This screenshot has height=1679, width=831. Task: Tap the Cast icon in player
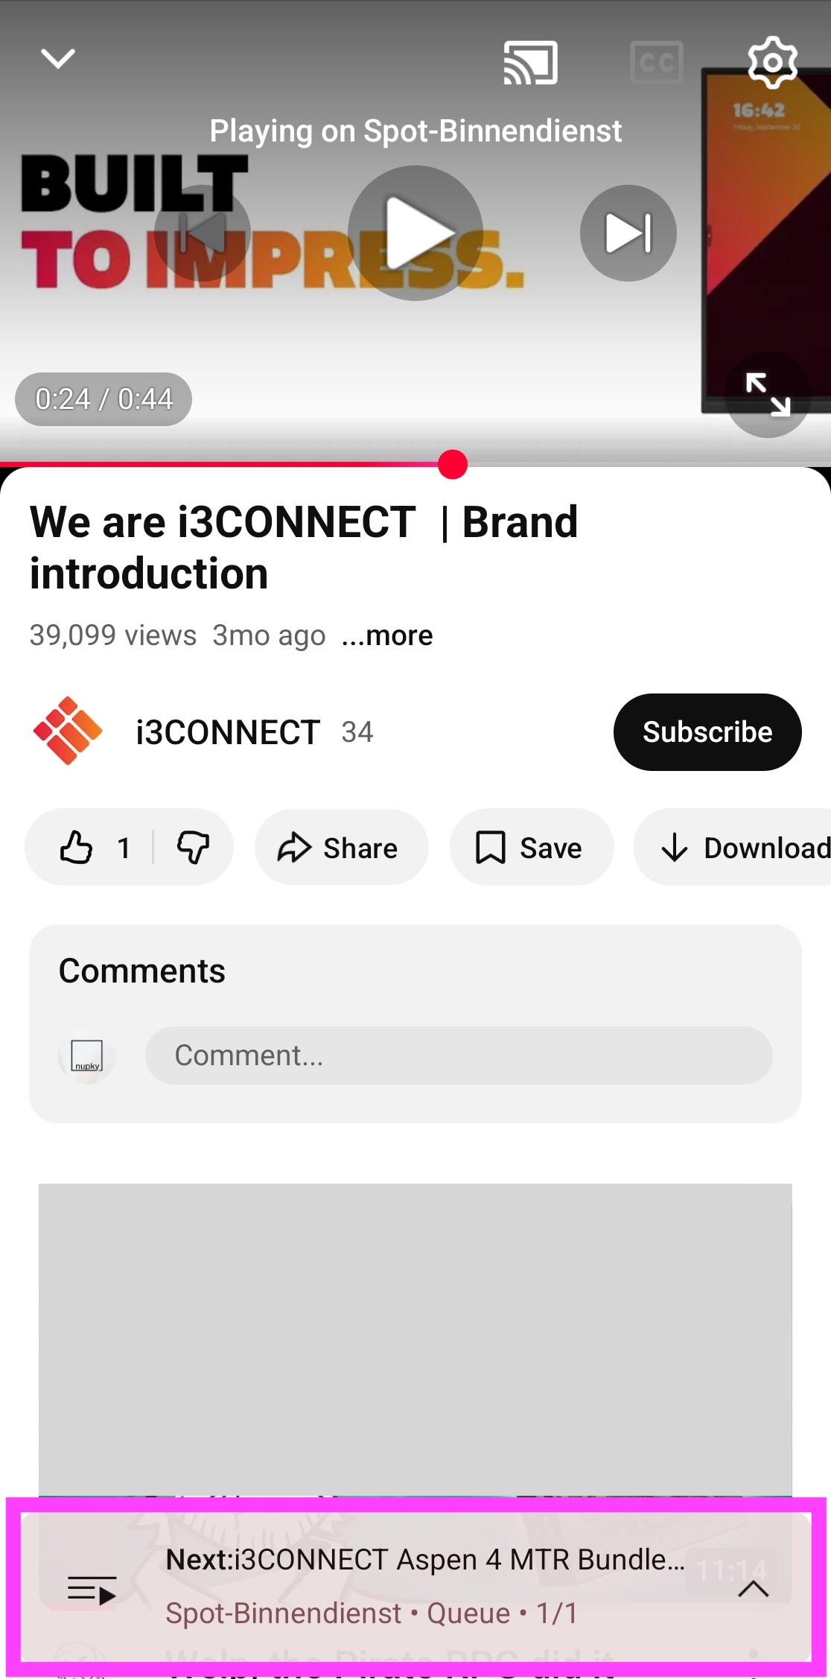click(x=530, y=63)
